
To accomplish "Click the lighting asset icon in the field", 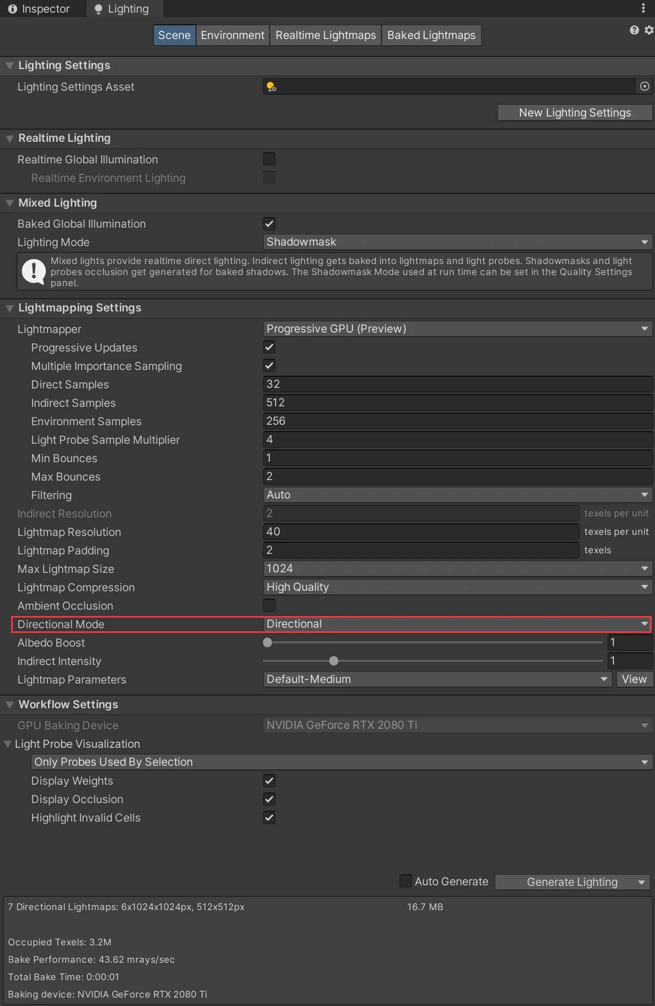I will [271, 86].
